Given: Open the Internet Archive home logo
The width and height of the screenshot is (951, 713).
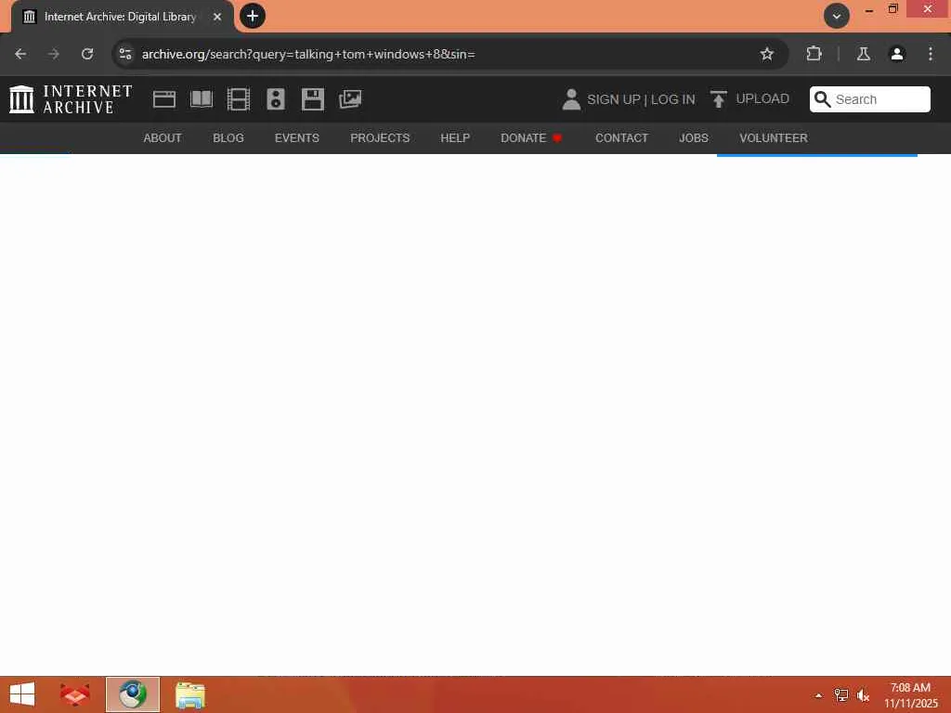Looking at the screenshot, I should coord(71,98).
